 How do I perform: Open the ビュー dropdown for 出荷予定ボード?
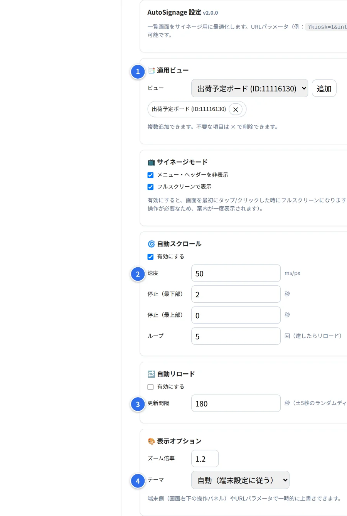[x=249, y=88]
